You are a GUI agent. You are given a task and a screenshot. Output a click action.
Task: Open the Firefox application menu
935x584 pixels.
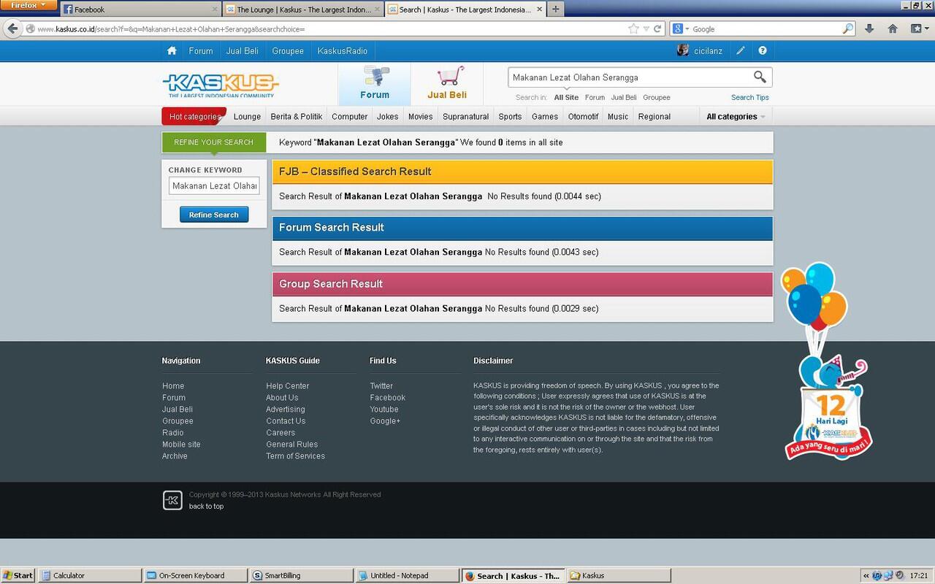click(x=28, y=6)
